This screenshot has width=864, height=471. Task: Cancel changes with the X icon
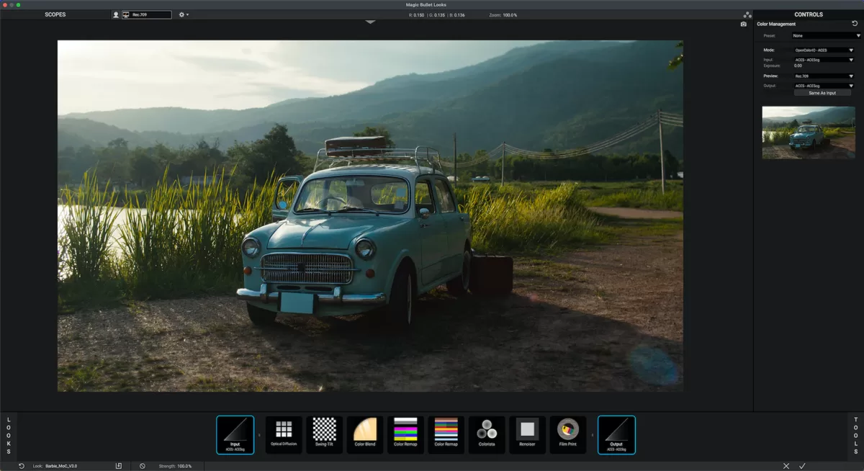(786, 466)
